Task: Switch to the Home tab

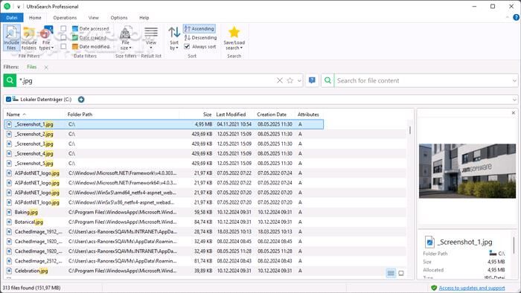Action: 35,18
